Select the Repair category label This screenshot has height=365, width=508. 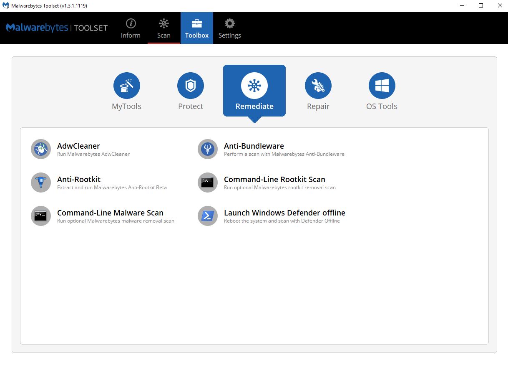point(318,106)
